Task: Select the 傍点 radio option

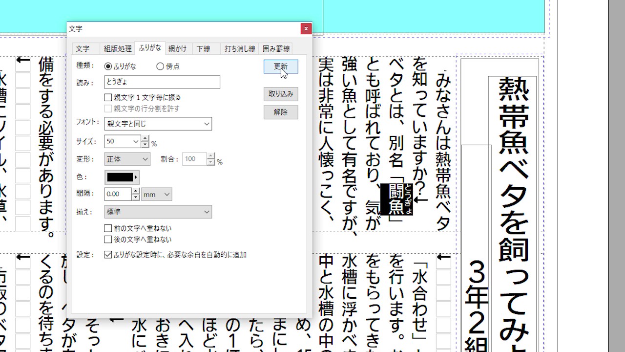Action: [x=160, y=66]
